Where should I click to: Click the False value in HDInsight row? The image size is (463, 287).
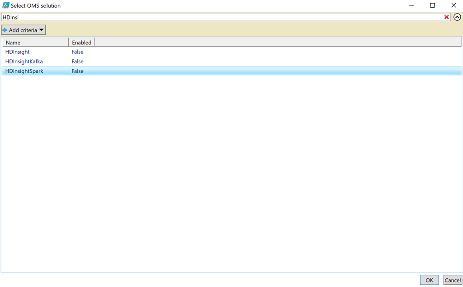coord(77,52)
